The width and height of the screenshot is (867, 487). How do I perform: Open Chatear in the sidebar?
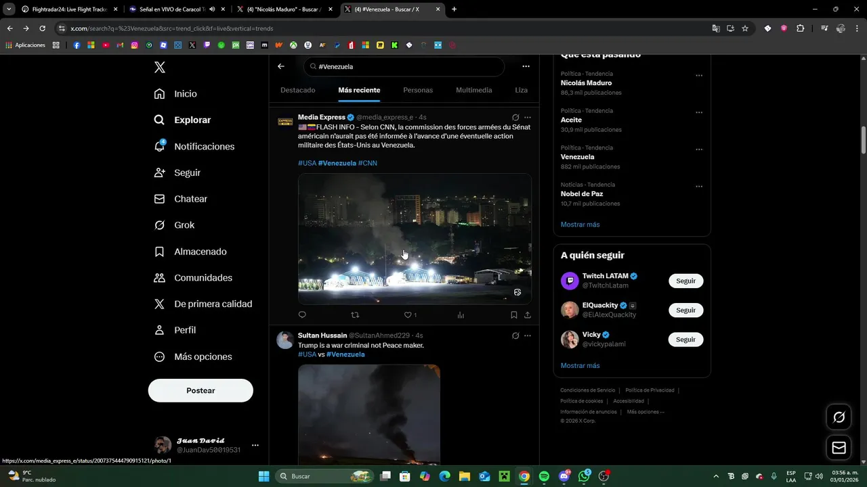point(181,199)
